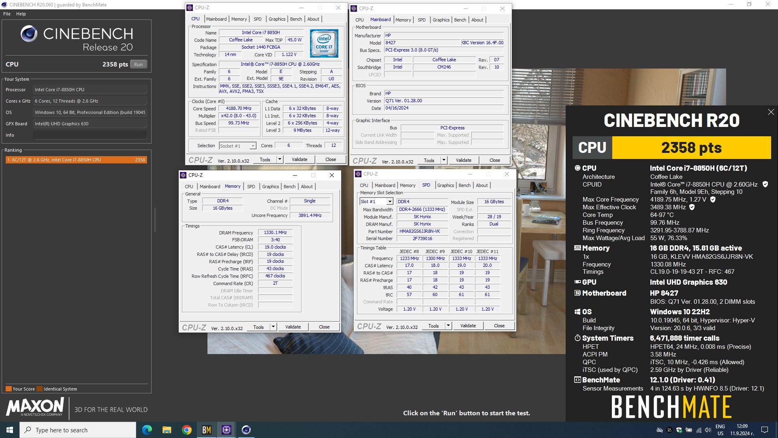Click the Cinebench panel splitter grip handle
This screenshot has width=778, height=438.
point(155,219)
